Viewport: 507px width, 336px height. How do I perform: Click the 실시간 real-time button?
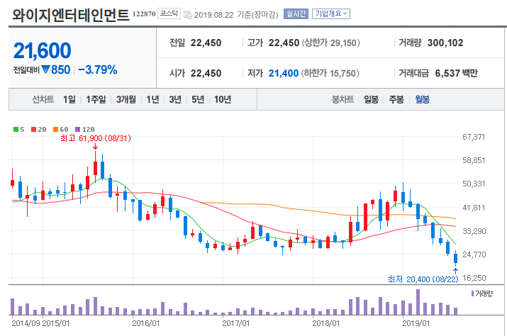click(x=296, y=14)
